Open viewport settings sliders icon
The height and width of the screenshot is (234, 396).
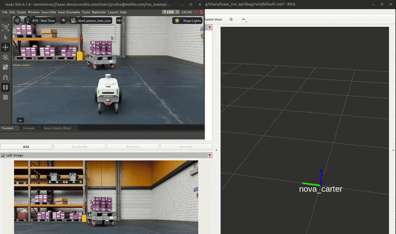17,21
